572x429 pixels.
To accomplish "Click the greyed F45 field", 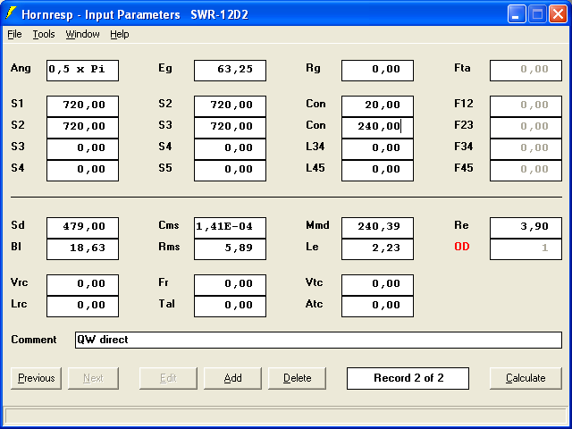I will [x=526, y=171].
